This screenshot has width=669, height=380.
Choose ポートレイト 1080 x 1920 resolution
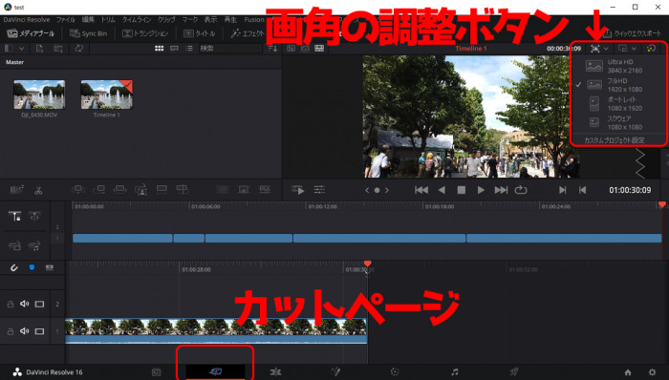point(615,103)
